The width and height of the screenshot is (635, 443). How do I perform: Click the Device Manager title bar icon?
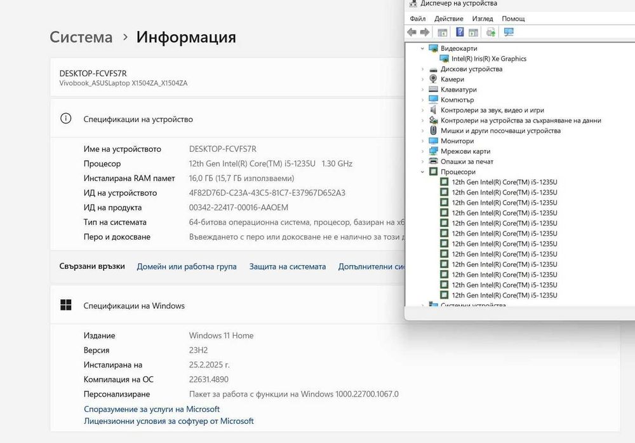[x=413, y=4]
